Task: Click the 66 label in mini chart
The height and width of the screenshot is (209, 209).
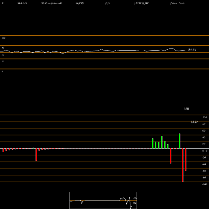Action: (x=135, y=198)
